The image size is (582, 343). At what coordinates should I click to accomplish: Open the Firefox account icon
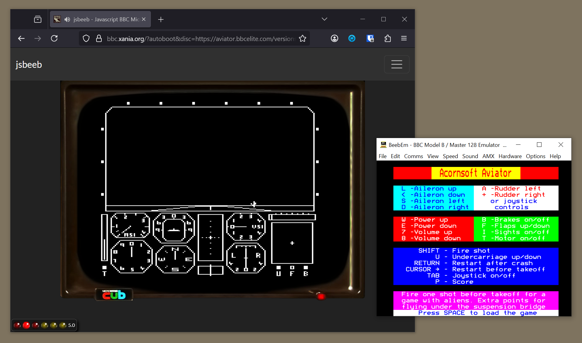(335, 38)
